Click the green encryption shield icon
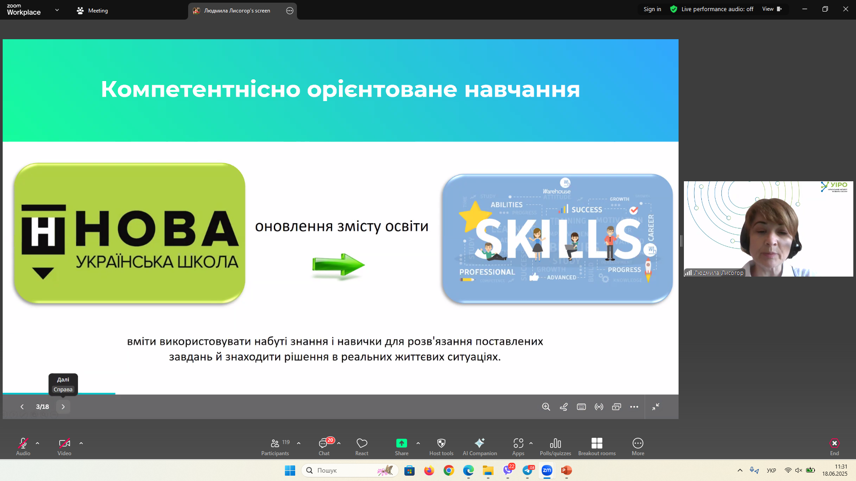Image resolution: width=856 pixels, height=481 pixels. coord(674,9)
